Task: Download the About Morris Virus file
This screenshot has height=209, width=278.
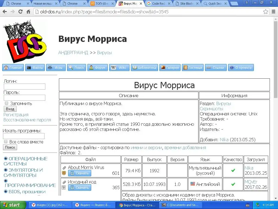Action: click(x=80, y=173)
